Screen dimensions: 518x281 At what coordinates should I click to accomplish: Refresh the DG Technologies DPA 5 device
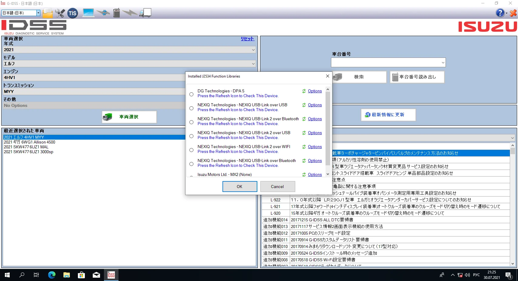tap(304, 91)
